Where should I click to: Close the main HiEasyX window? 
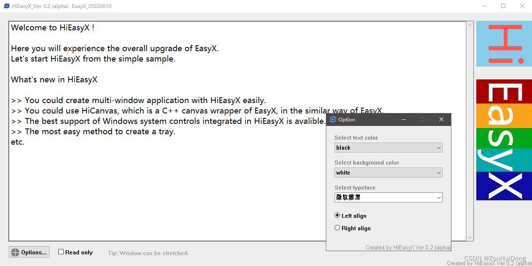coord(522,6)
